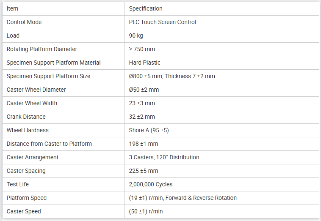
Task: Click the 'Item' header cell
Action: (x=64, y=8)
